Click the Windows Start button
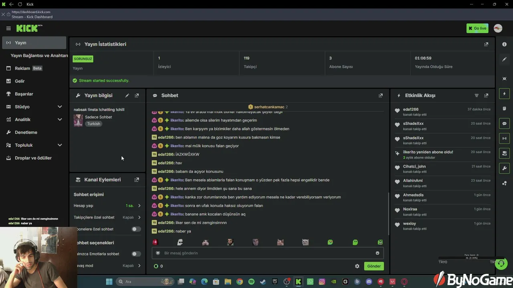 pos(109,282)
